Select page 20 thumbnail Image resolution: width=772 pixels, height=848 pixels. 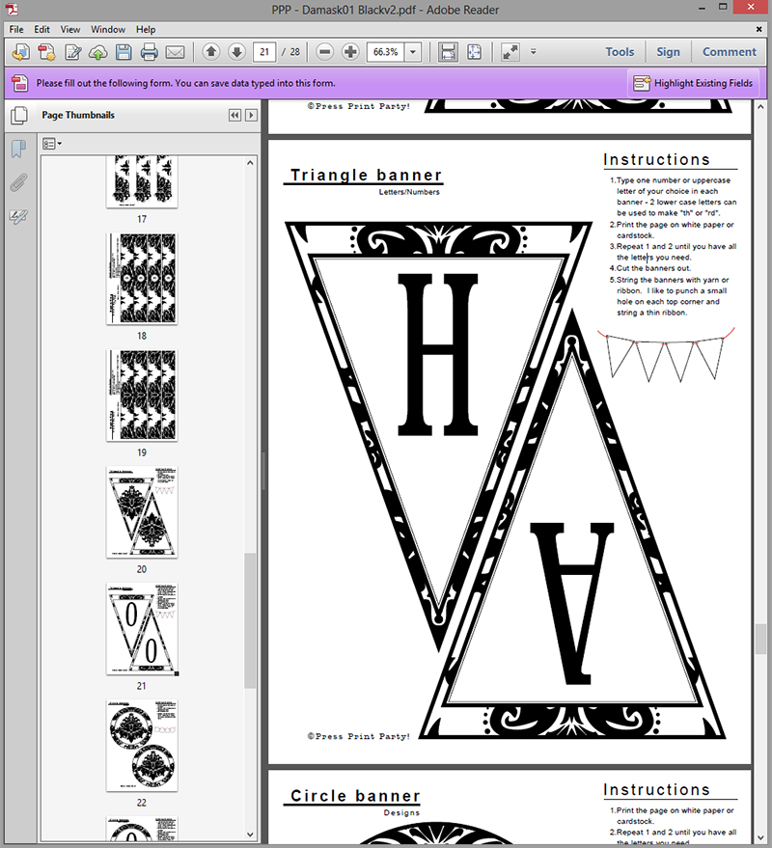[x=142, y=512]
